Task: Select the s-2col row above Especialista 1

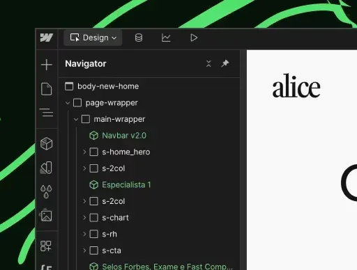Action: click(x=149, y=168)
